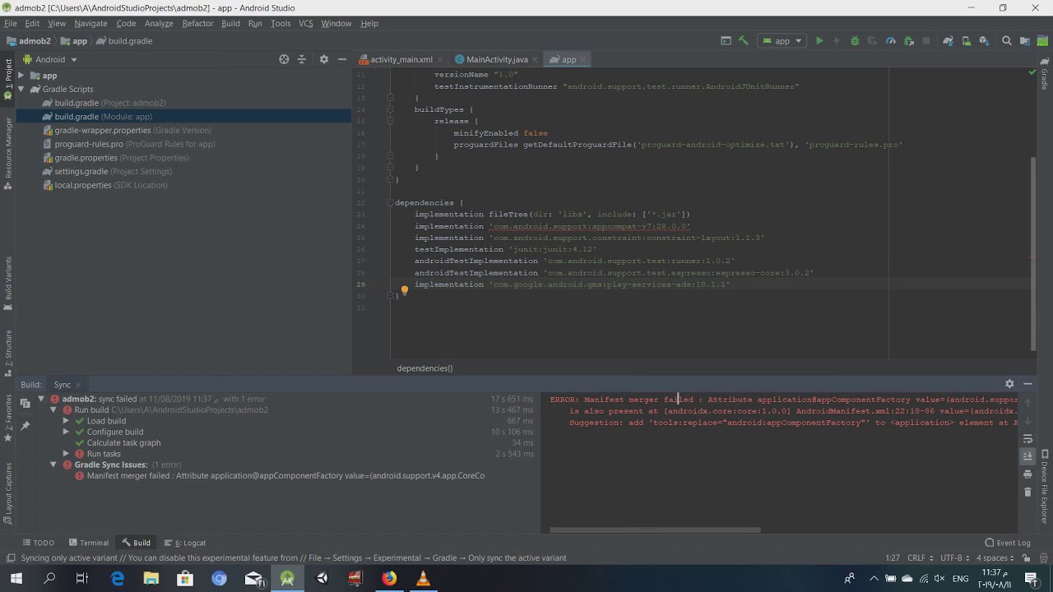Run the app with the green play button
Image resolution: width=1053 pixels, height=592 pixels.
[x=819, y=41]
